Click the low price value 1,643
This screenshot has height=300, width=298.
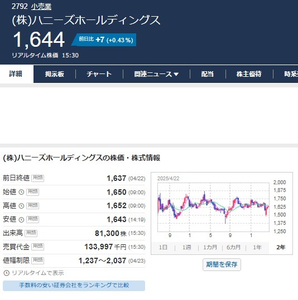[x=116, y=219]
